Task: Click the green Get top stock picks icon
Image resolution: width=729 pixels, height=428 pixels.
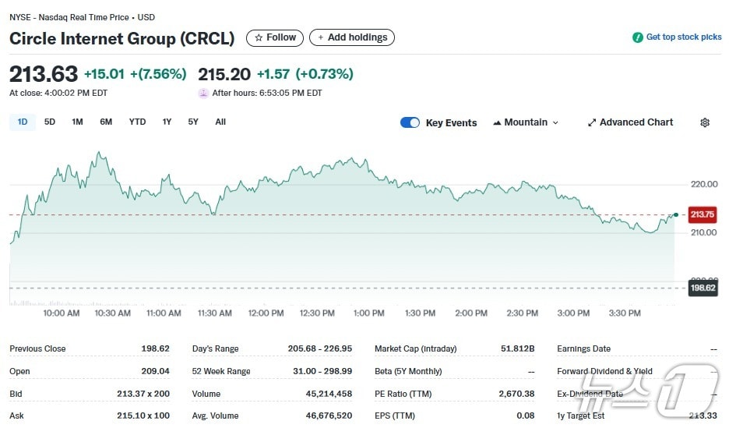Action: [x=638, y=37]
